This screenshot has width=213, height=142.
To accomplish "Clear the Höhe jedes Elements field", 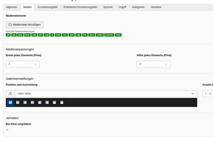I will click(x=166, y=64).
